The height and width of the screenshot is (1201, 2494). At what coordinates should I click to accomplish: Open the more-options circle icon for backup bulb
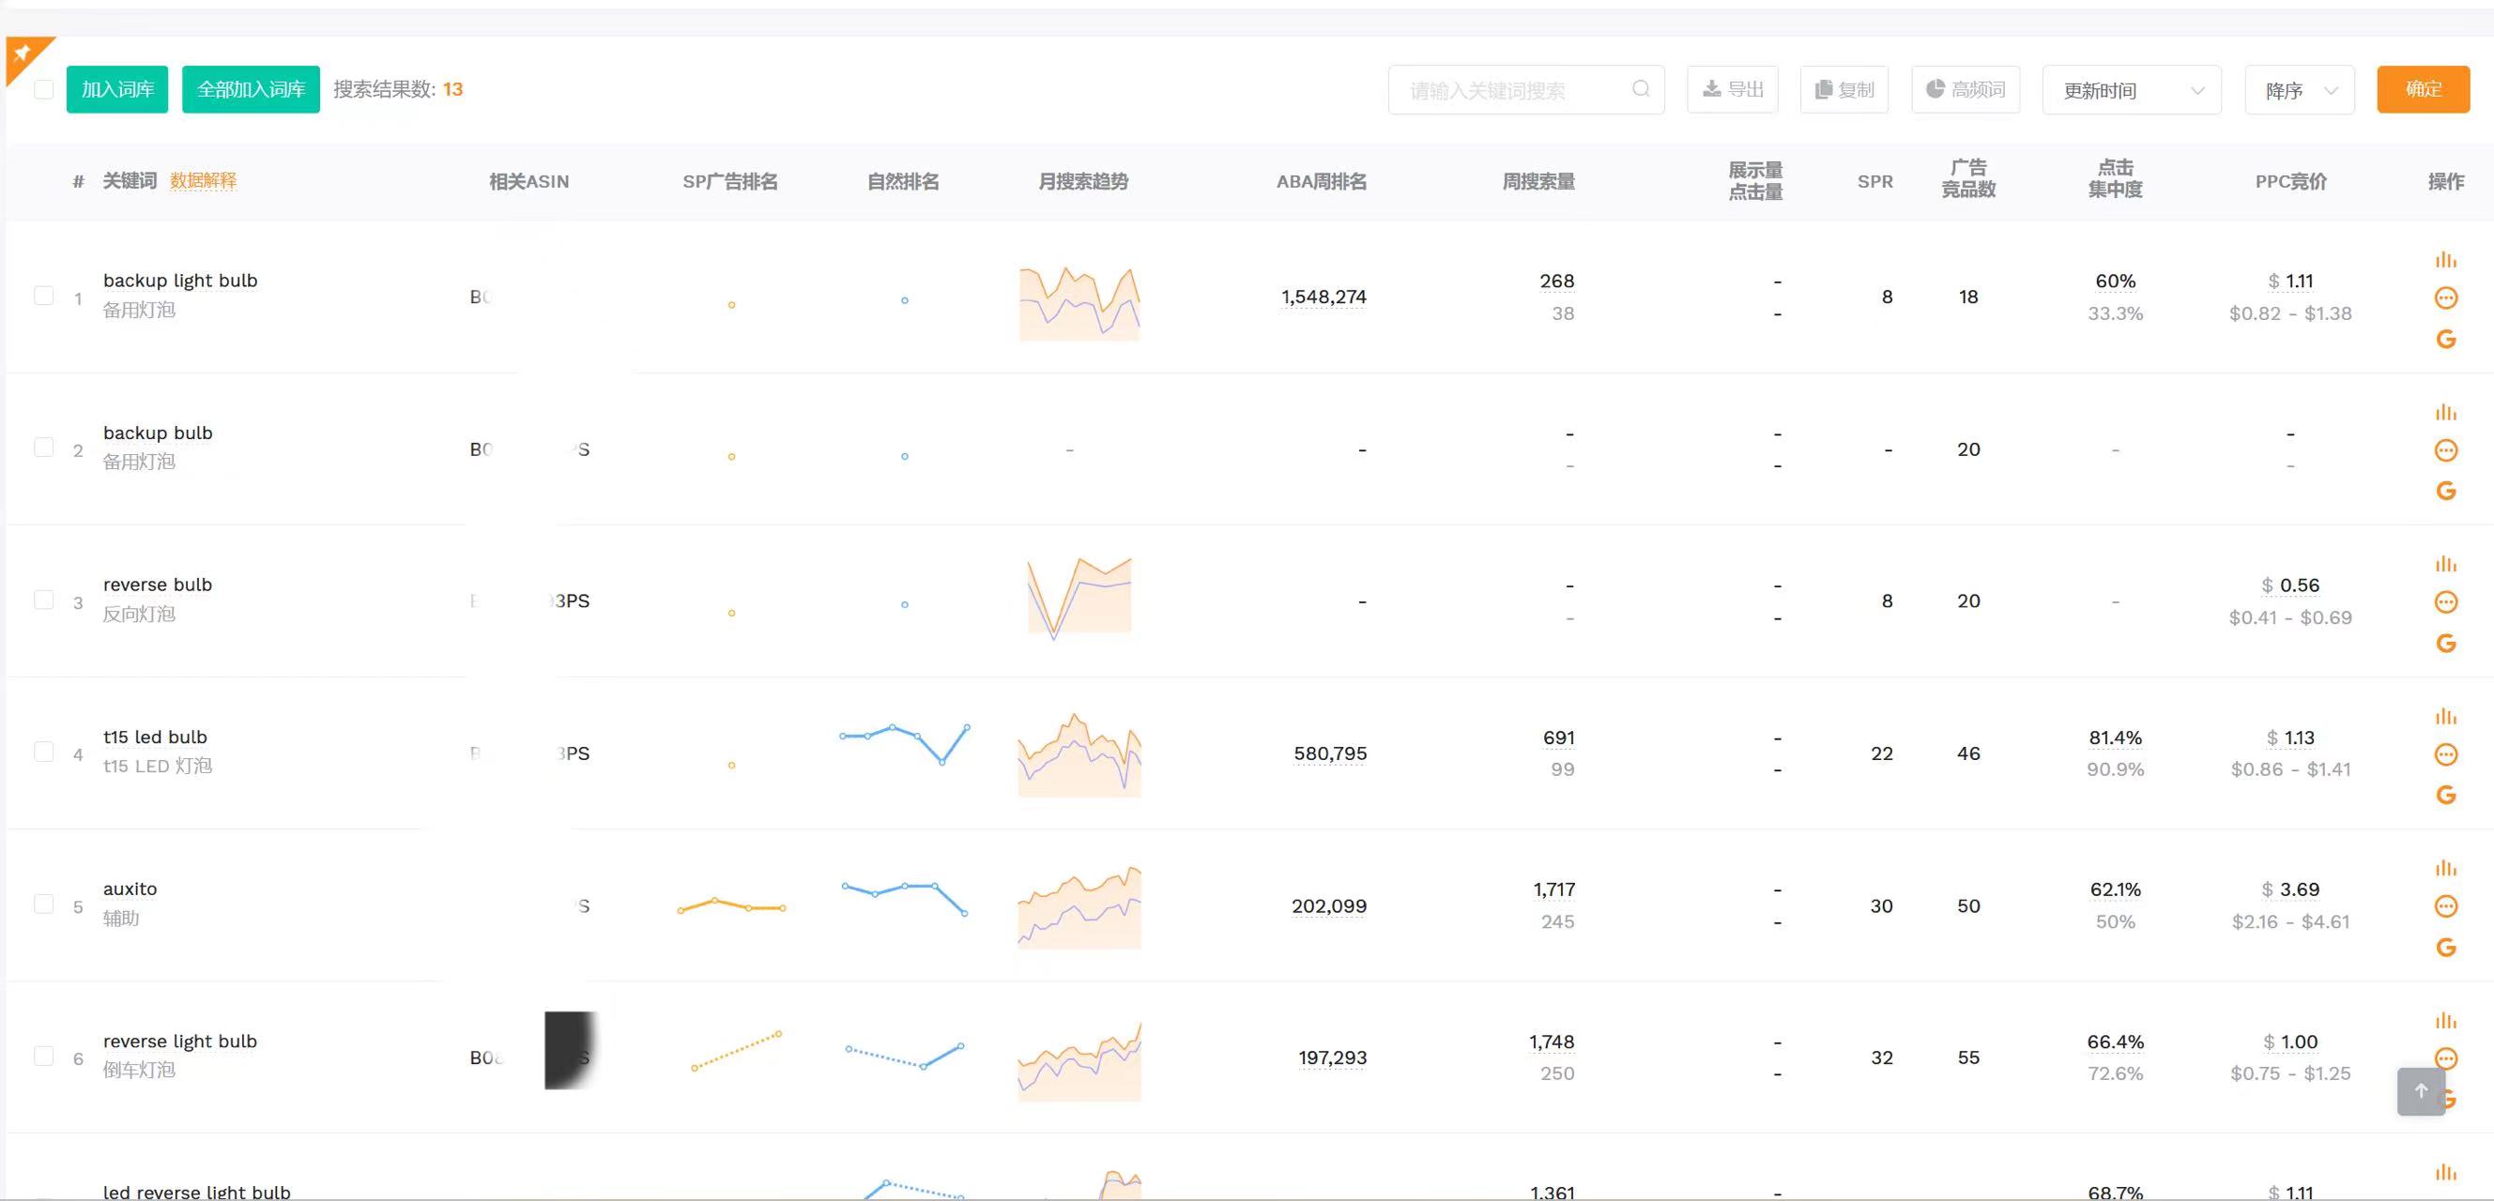[2445, 450]
